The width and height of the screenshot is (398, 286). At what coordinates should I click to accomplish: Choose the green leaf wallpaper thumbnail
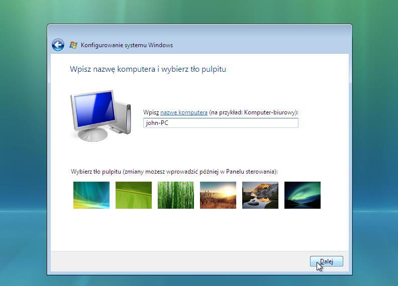coord(134,195)
